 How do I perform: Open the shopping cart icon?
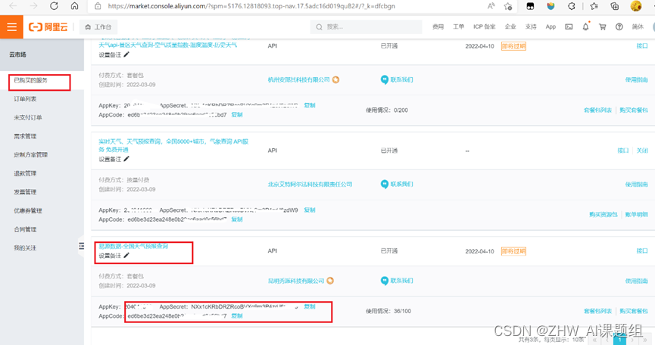pyautogui.click(x=602, y=26)
